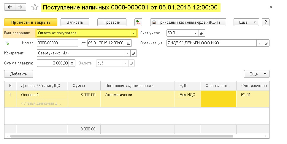Expand the Вид операции dropdown arrow
Viewport: 287px width, 144px height.
(x=133, y=33)
